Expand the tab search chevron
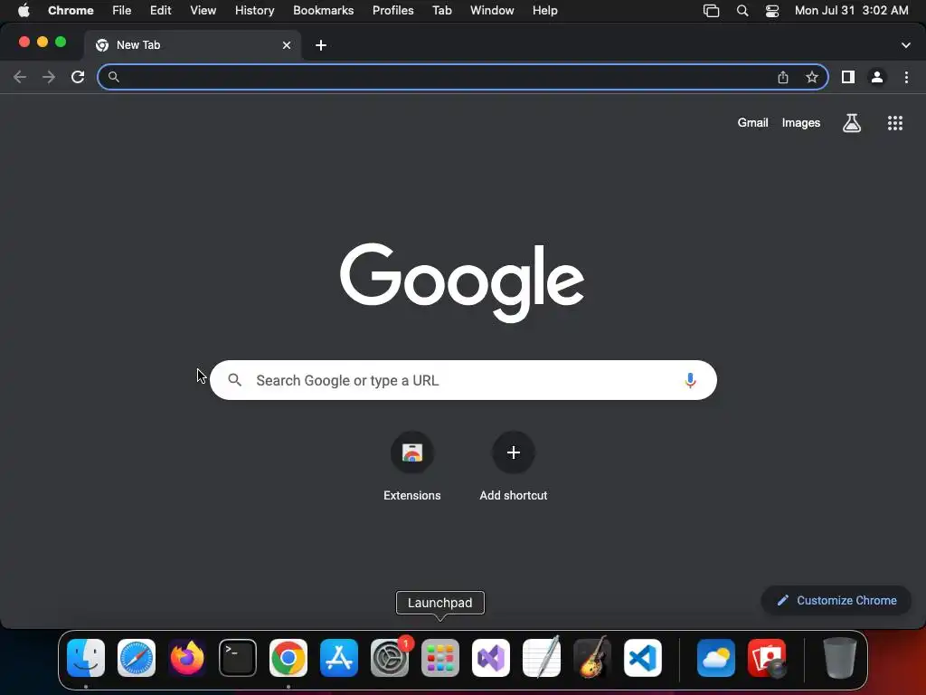This screenshot has width=926, height=695. [905, 45]
